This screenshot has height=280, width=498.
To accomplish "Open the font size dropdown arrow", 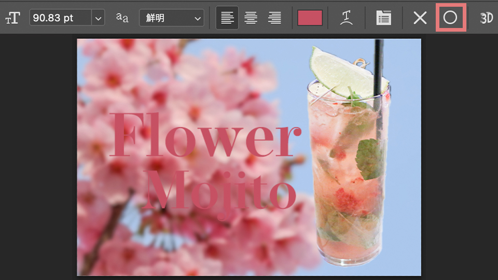I will tap(99, 18).
